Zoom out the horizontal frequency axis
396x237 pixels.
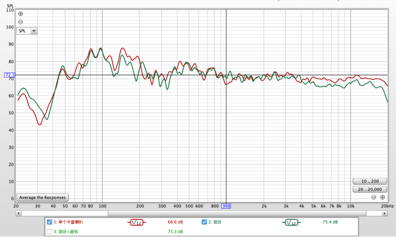(374, 197)
